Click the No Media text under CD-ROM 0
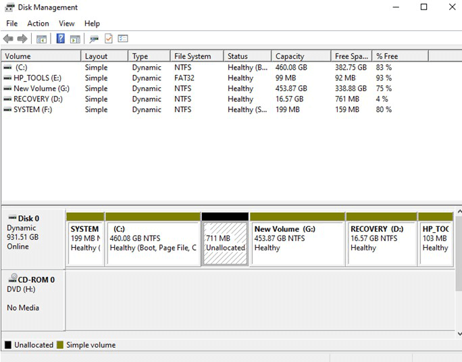462x362 pixels. [23, 307]
